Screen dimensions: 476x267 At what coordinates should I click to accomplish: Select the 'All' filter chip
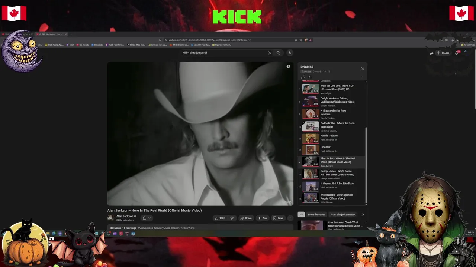coord(301,214)
